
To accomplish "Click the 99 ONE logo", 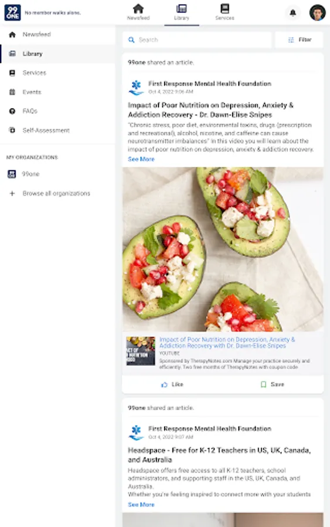I will [12, 13].
